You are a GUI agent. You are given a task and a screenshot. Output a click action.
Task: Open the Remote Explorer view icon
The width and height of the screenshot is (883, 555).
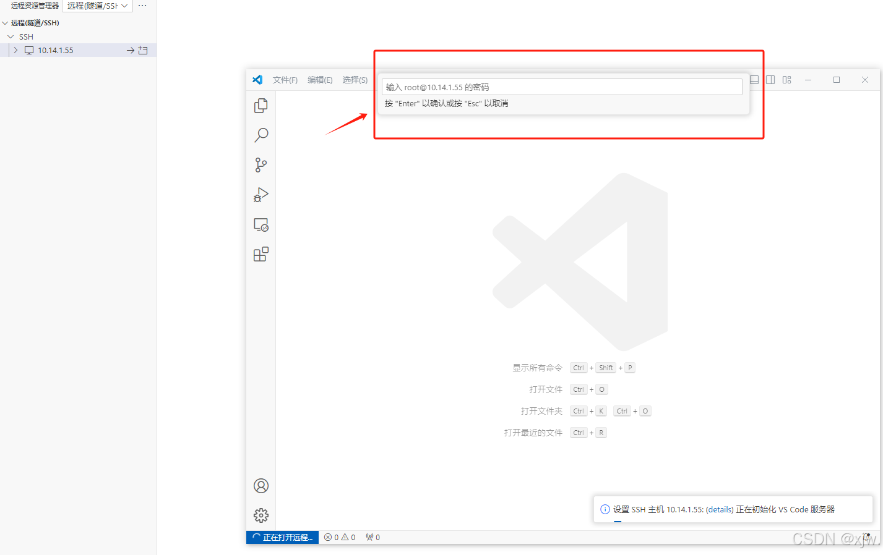(x=261, y=224)
